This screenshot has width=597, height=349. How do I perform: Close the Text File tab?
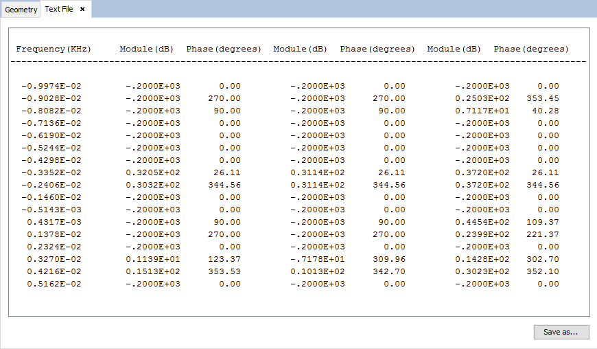point(82,10)
